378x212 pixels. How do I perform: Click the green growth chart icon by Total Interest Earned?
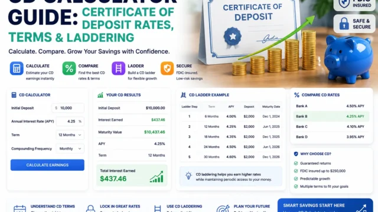click(157, 177)
